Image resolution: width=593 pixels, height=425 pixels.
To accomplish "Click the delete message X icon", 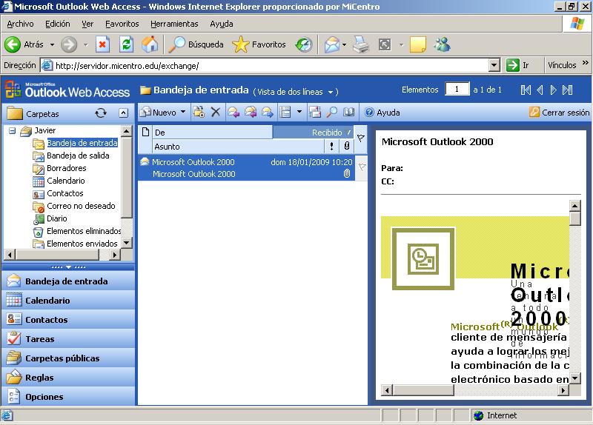I will [x=216, y=113].
